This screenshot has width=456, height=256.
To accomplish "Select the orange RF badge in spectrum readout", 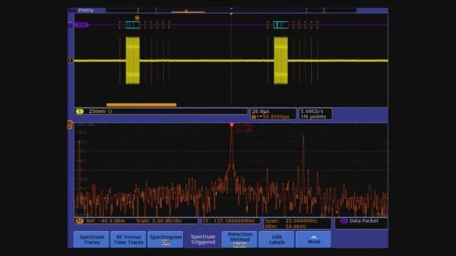I will 79,221.
